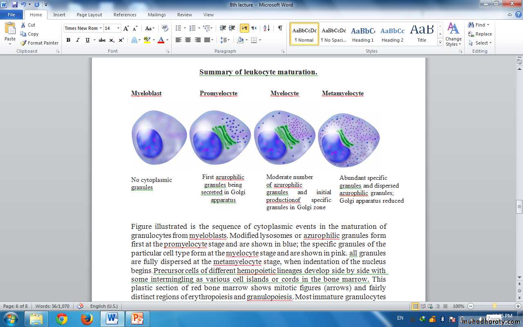Apply the Heading 1 style
Image resolution: width=523 pixels, height=327 pixels.
pyautogui.click(x=363, y=34)
